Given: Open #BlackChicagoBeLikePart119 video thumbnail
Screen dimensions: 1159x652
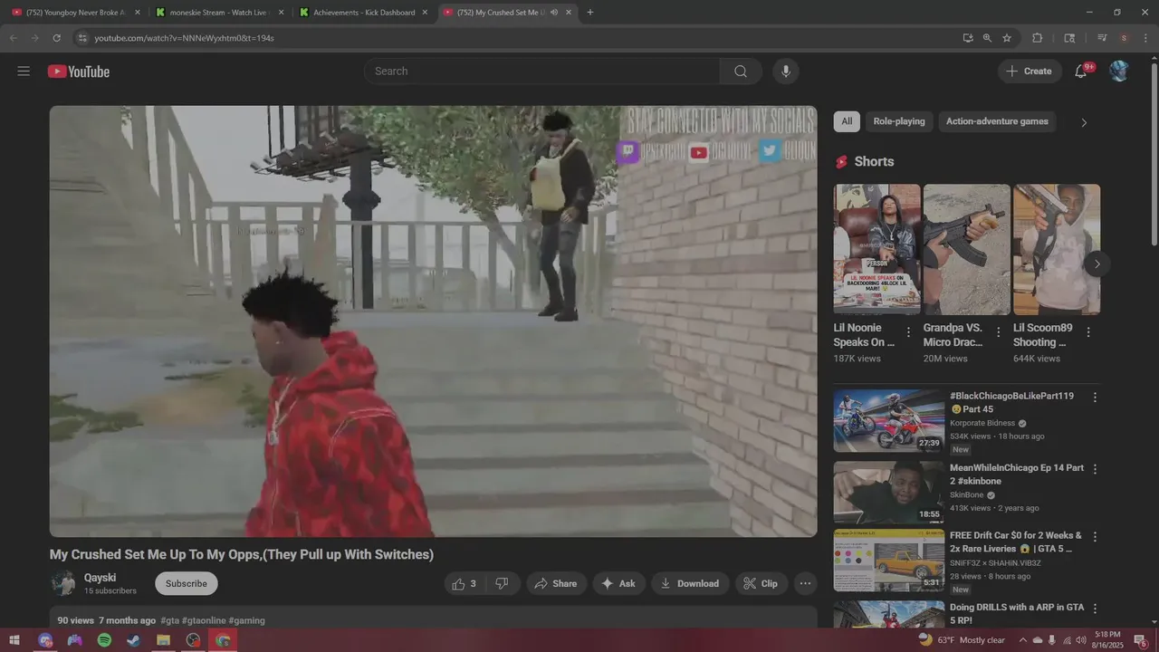Looking at the screenshot, I should pyautogui.click(x=889, y=420).
